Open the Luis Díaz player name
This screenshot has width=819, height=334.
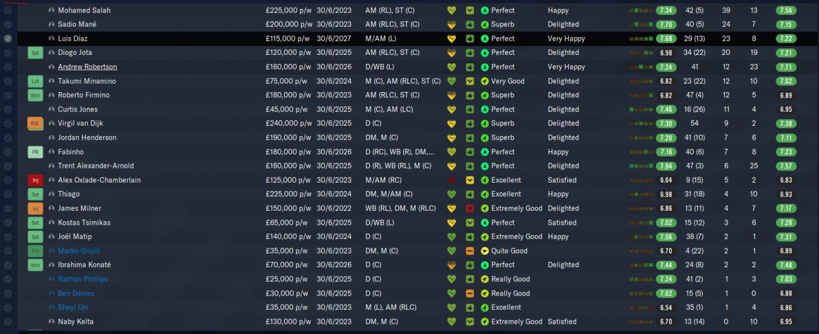click(72, 39)
